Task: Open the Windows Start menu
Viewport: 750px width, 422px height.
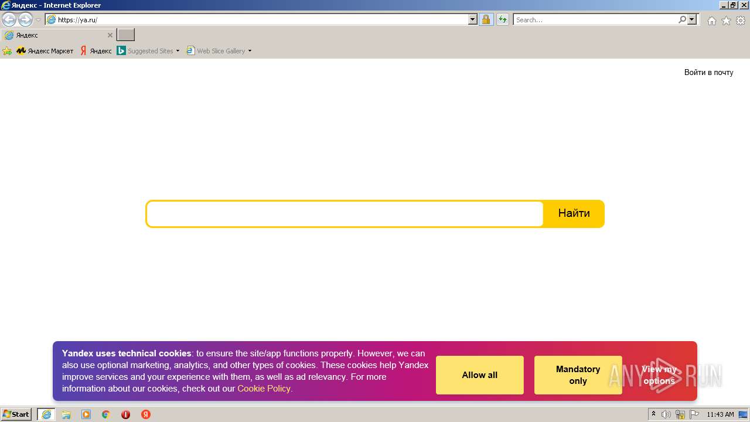Action: tap(16, 414)
